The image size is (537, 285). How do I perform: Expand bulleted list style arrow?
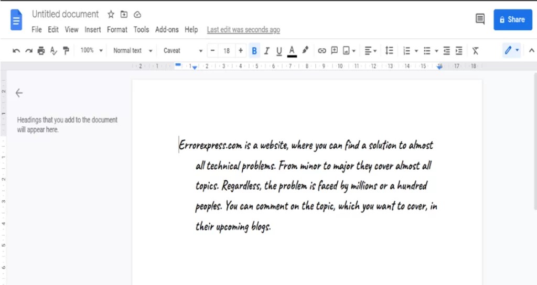[x=436, y=51]
